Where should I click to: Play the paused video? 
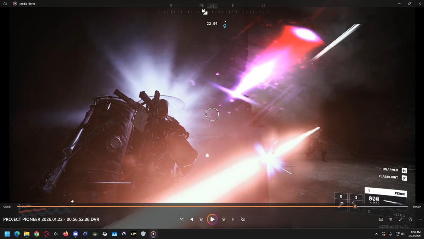pyautogui.click(x=212, y=219)
